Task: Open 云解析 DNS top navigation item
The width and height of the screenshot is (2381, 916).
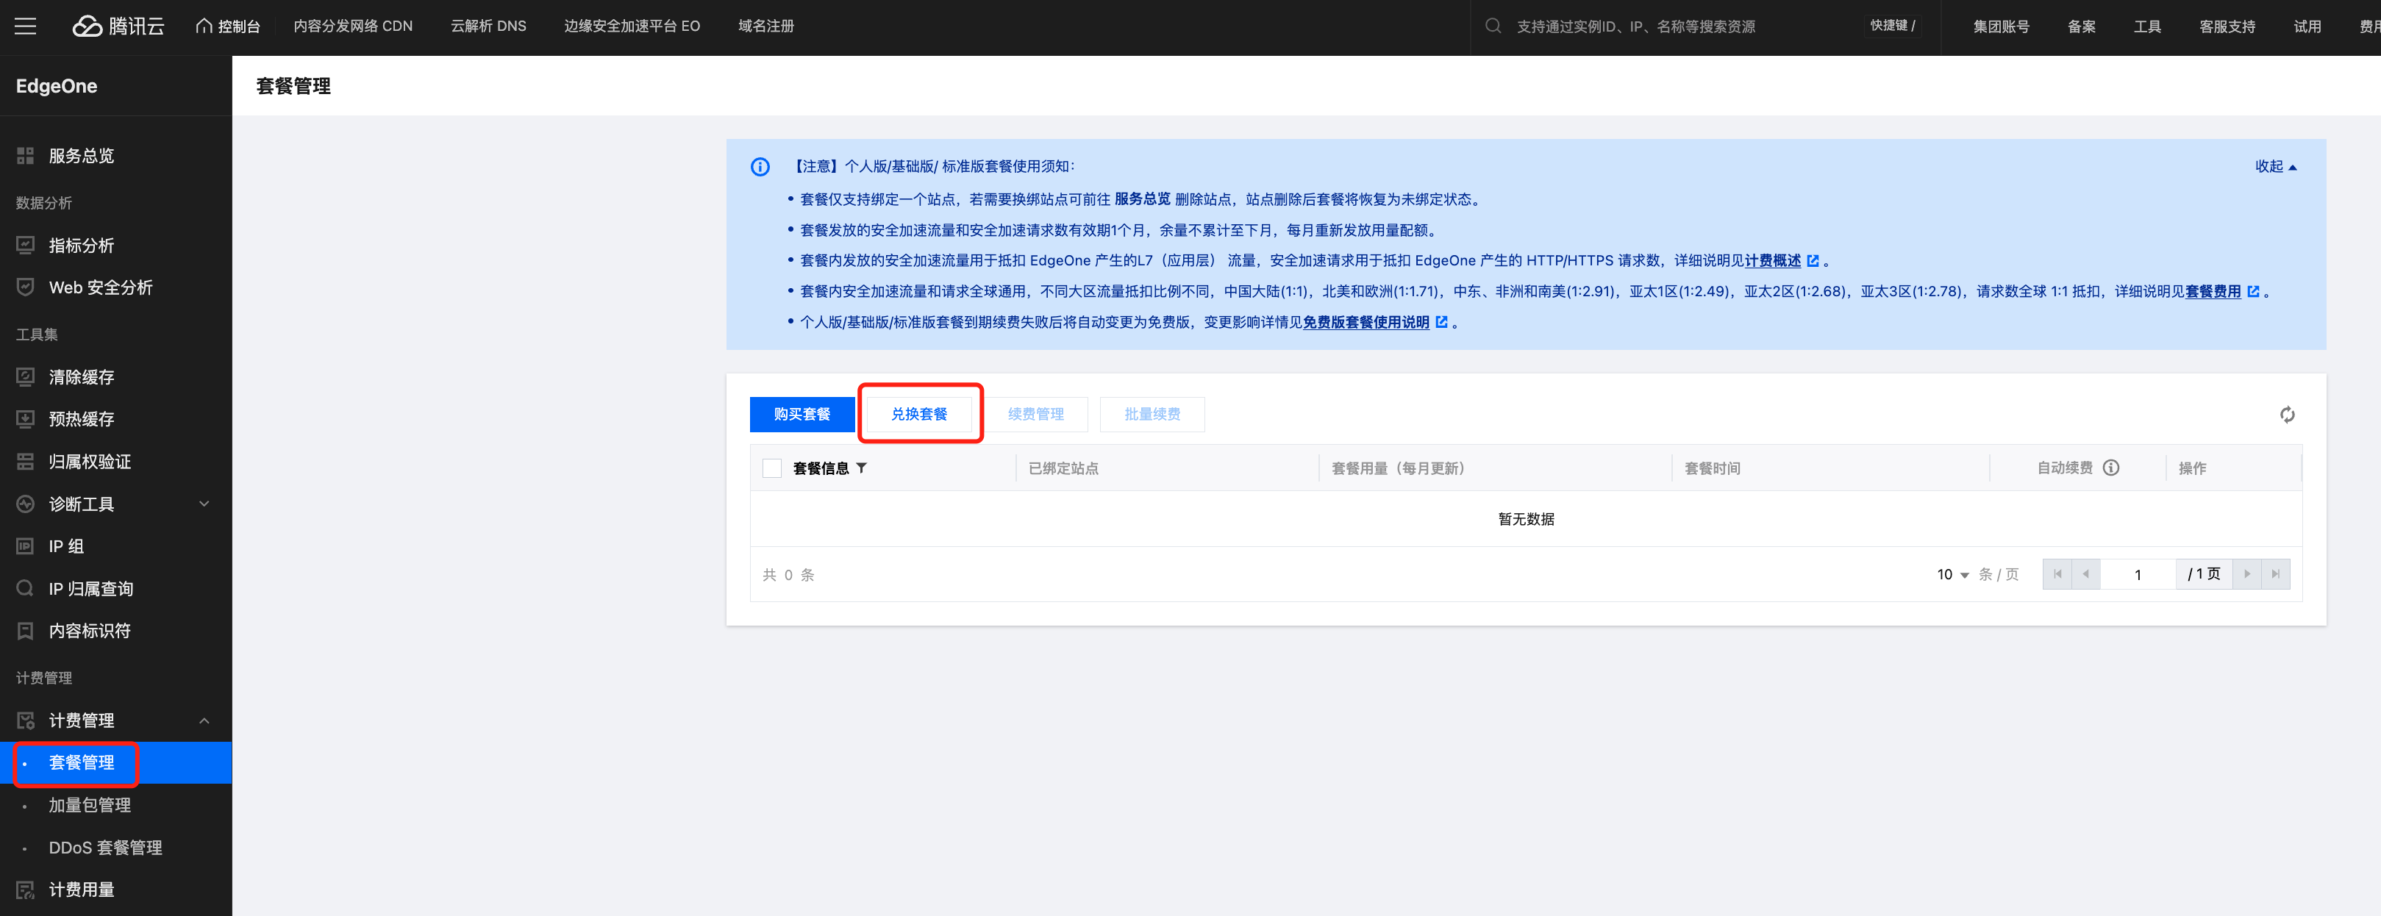Action: pos(488,26)
